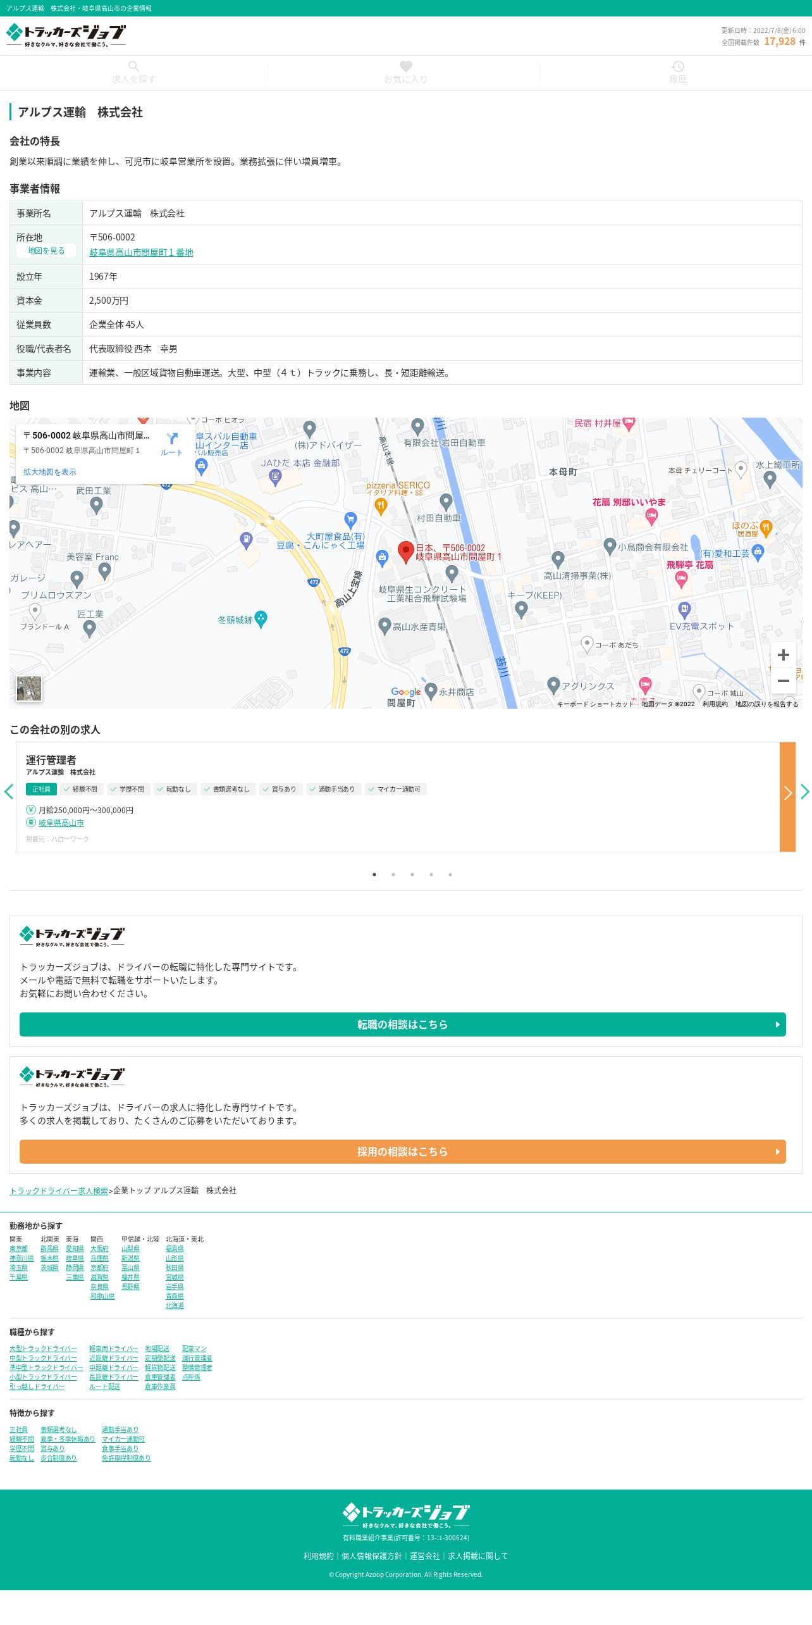
Task: Open 運営会社 footer link
Action: pos(424,1556)
